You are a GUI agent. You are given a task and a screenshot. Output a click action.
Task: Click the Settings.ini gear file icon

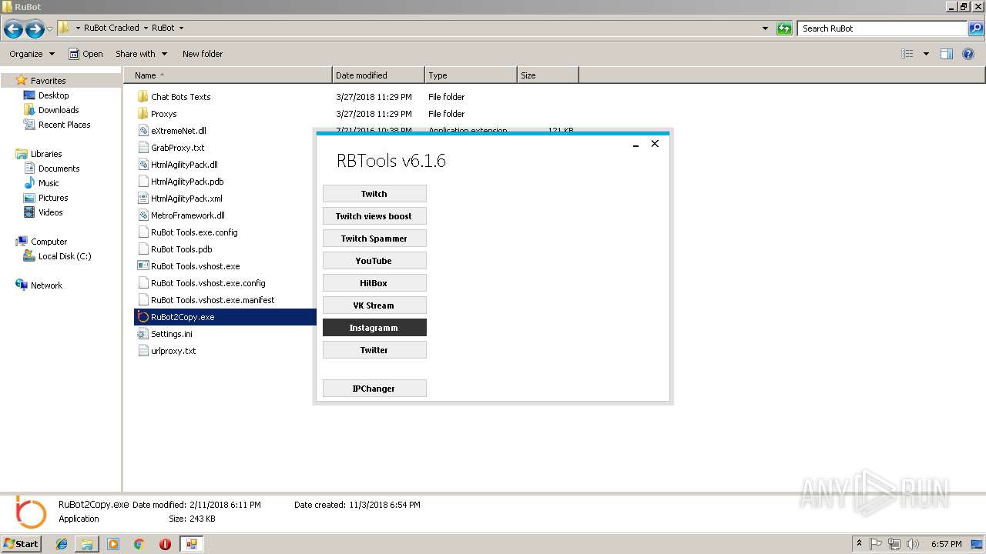pyautogui.click(x=143, y=334)
